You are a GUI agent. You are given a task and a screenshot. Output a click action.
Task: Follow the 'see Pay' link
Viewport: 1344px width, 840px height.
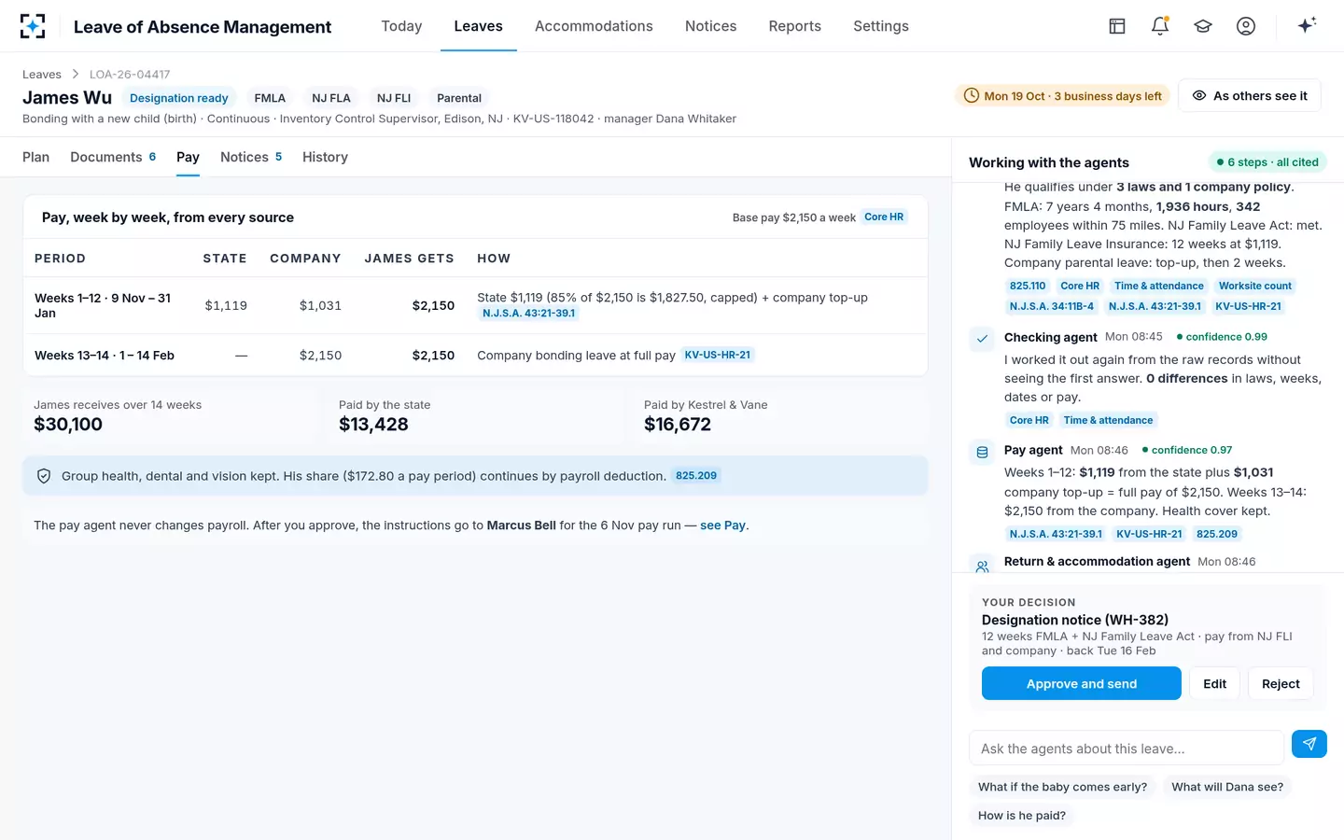[x=722, y=525]
